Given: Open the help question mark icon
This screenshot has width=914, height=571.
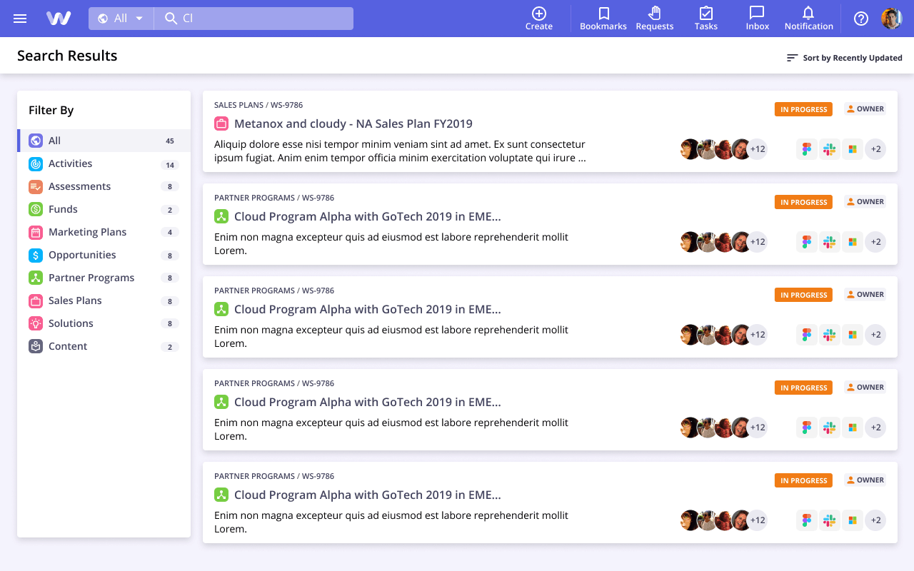Looking at the screenshot, I should 860,19.
